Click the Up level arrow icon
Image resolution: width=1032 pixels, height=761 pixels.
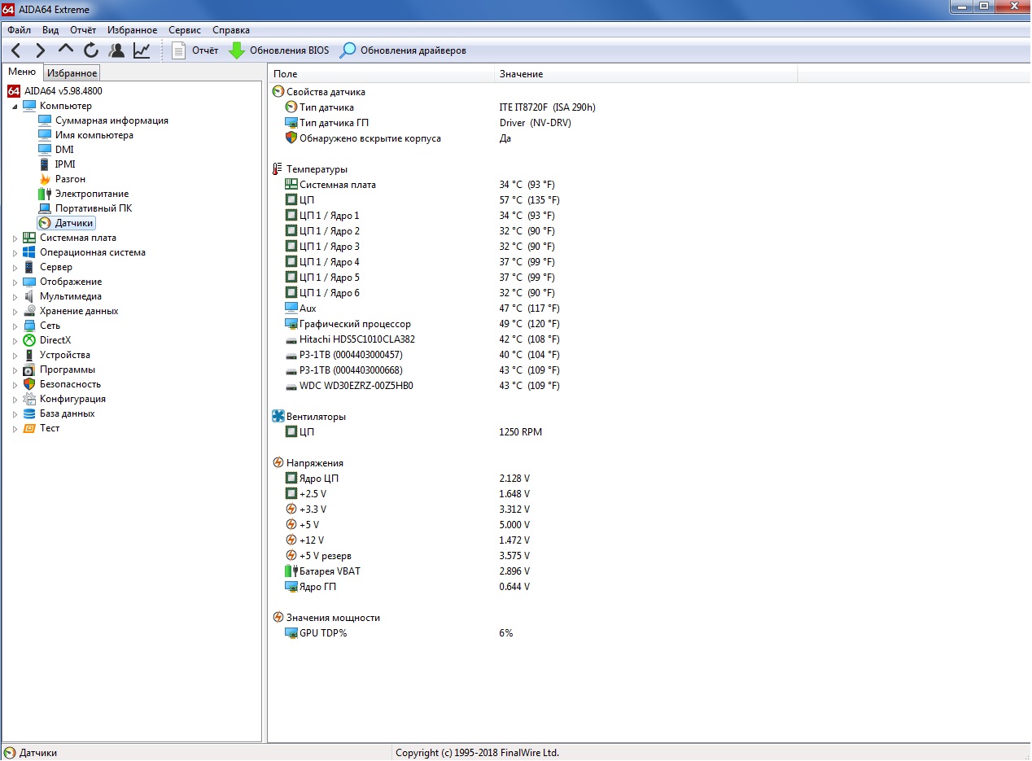66,50
